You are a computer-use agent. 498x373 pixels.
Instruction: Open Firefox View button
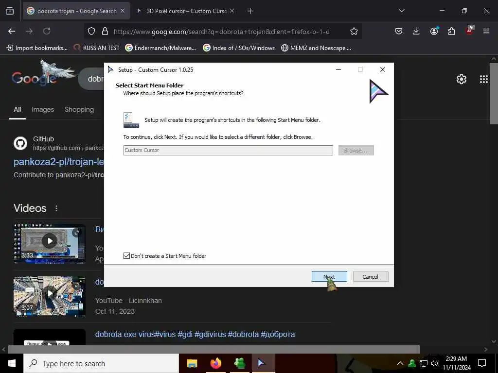(10, 11)
